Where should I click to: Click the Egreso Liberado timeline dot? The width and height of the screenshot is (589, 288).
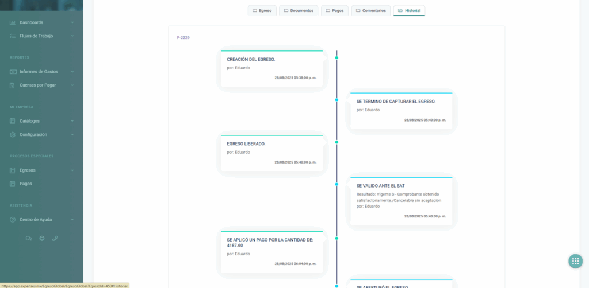click(336, 142)
